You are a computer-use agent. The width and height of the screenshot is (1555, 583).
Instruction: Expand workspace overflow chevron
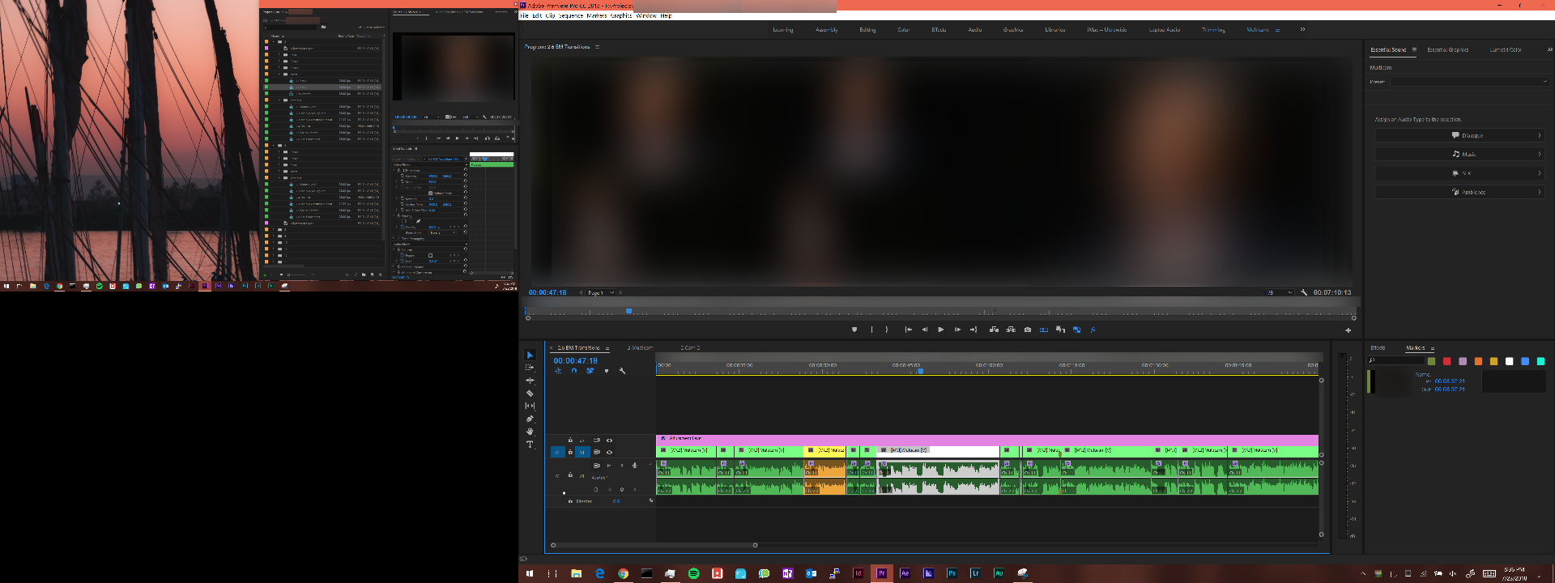click(x=1302, y=29)
